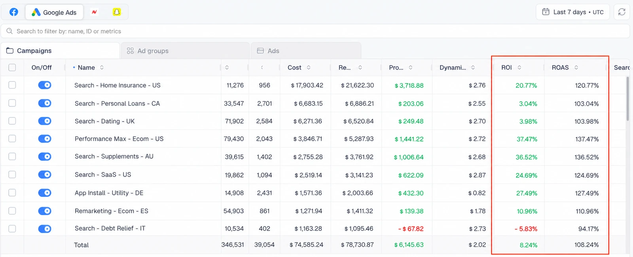The height and width of the screenshot is (257, 633).
Task: Toggle off Search - Supplements - AU campaign
Action: point(45,157)
